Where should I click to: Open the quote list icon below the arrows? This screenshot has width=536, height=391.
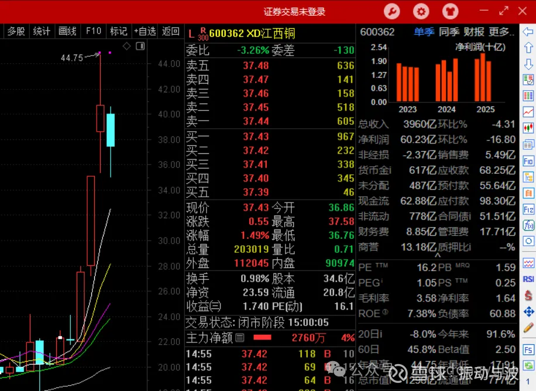528,80
